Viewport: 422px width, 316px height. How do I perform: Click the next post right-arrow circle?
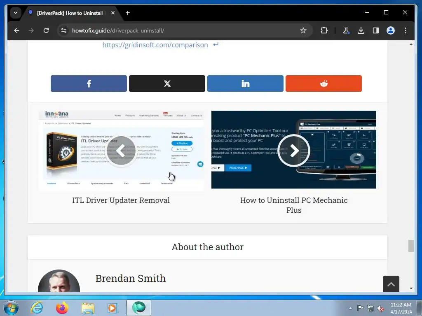tap(293, 151)
